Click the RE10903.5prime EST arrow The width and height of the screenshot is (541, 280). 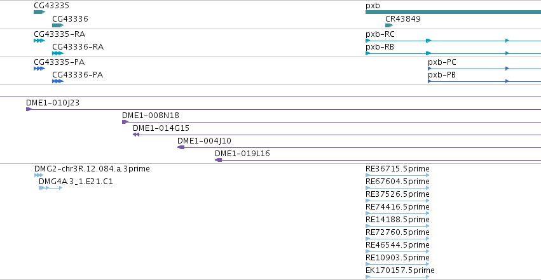click(x=397, y=264)
